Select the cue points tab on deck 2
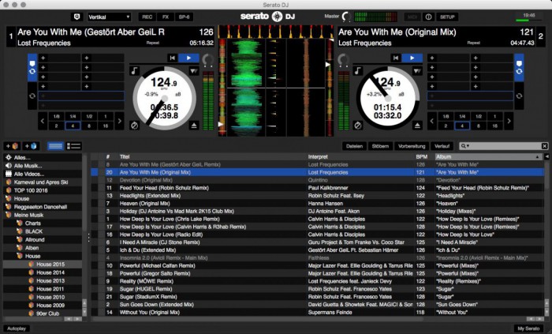 (519, 68)
